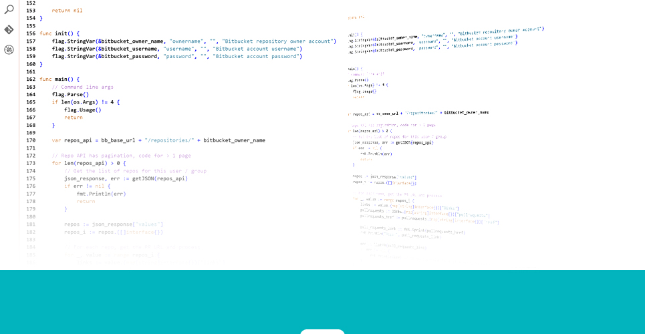Click the closing brace on line 154
This screenshot has width=645, height=334.
click(x=41, y=18)
